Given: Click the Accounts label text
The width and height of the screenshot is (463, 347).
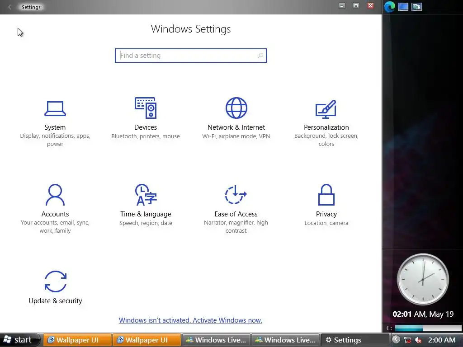Looking at the screenshot, I should pyautogui.click(x=55, y=214).
